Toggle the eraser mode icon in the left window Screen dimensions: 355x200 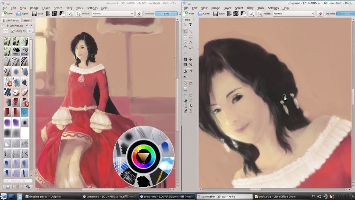(x=139, y=14)
